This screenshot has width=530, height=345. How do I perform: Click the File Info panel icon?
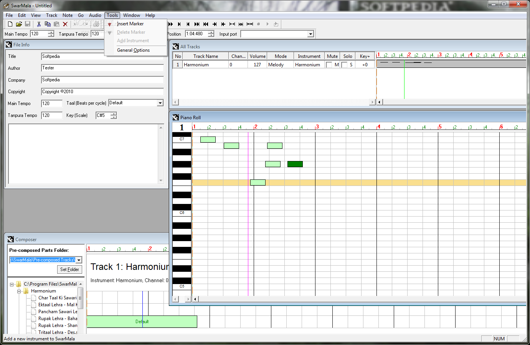(9, 45)
